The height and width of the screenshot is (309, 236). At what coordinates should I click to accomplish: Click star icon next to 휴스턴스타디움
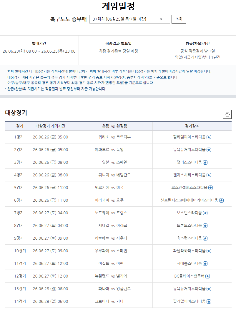coord(205,238)
